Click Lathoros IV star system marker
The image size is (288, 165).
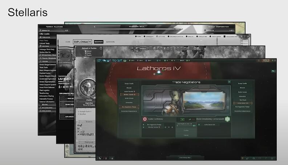click(159, 72)
